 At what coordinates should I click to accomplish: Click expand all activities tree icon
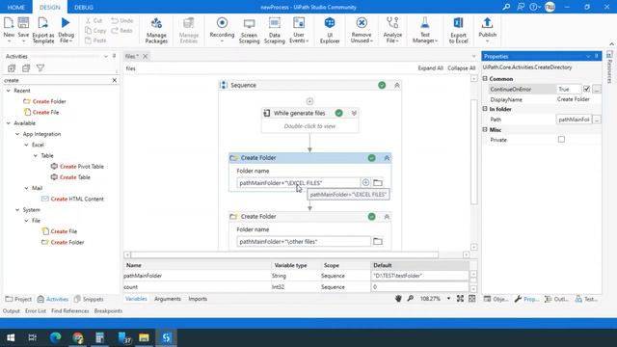point(12,68)
